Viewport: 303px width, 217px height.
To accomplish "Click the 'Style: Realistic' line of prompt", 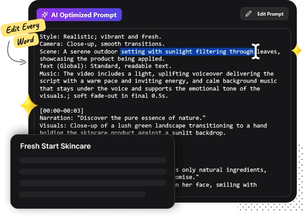I will [100, 37].
